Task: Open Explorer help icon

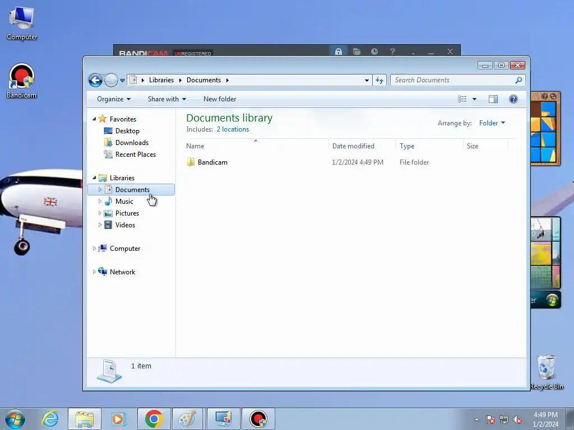Action: pos(513,99)
